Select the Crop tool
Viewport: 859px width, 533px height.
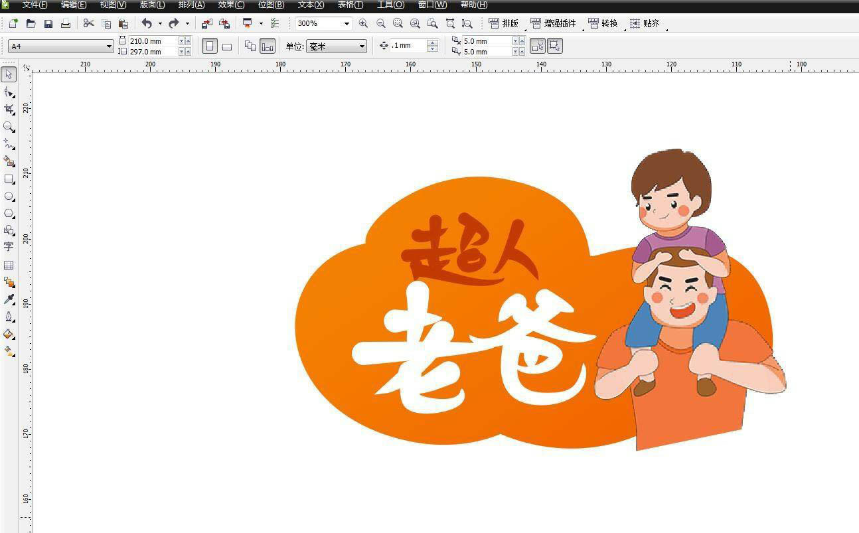(x=9, y=109)
